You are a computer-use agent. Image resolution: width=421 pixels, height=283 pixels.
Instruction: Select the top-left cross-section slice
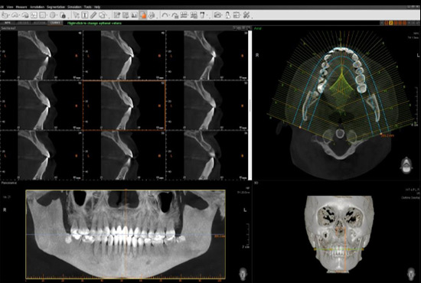pyautogui.click(x=41, y=55)
